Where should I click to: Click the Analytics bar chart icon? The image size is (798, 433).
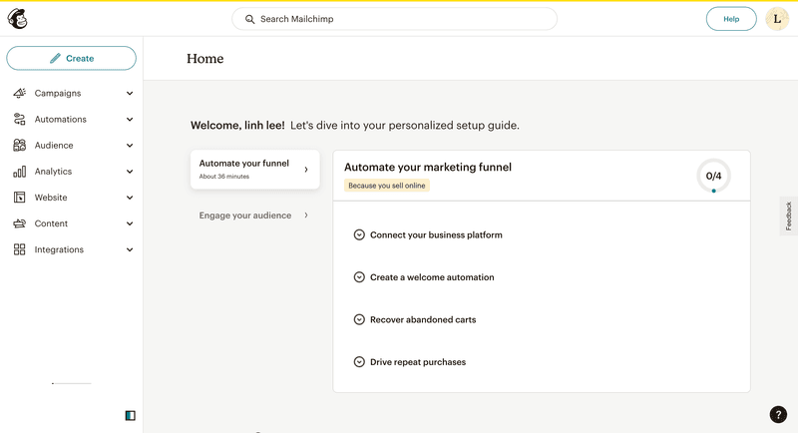[x=20, y=172]
